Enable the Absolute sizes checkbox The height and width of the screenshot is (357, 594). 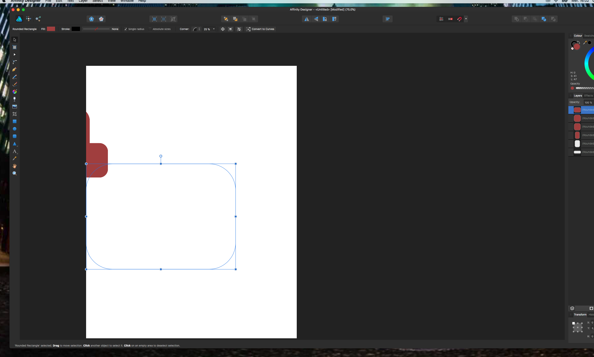pyautogui.click(x=150, y=29)
